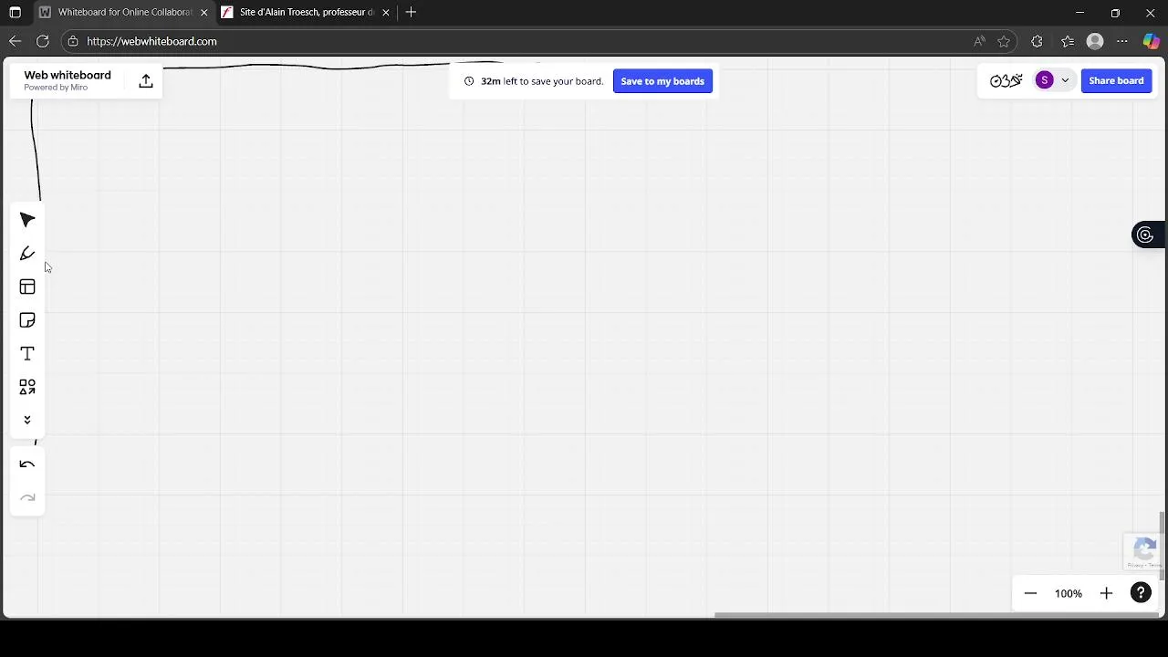1168x657 pixels.
Task: Switch to Site d'Alain Troesch tab
Action: pyautogui.click(x=307, y=13)
